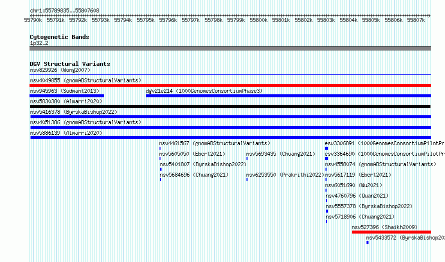Click the 55805k ruler tick label

(x=371, y=20)
